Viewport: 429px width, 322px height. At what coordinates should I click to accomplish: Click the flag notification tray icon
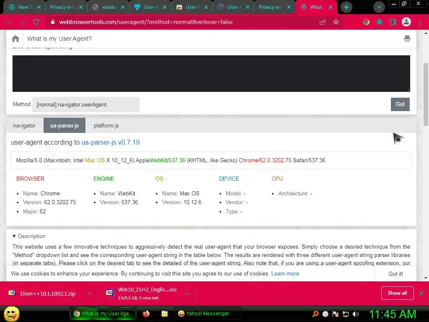(x=336, y=314)
